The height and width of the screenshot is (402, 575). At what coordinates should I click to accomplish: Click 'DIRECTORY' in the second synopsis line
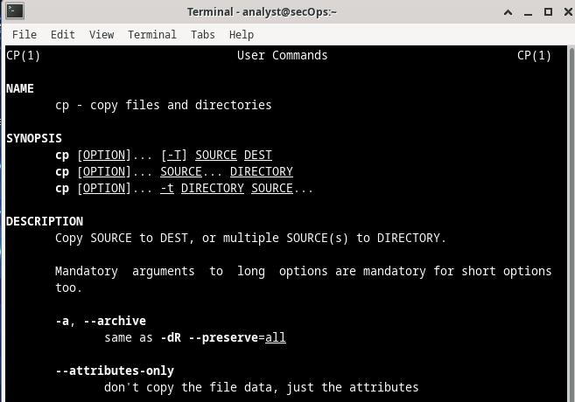(262, 171)
